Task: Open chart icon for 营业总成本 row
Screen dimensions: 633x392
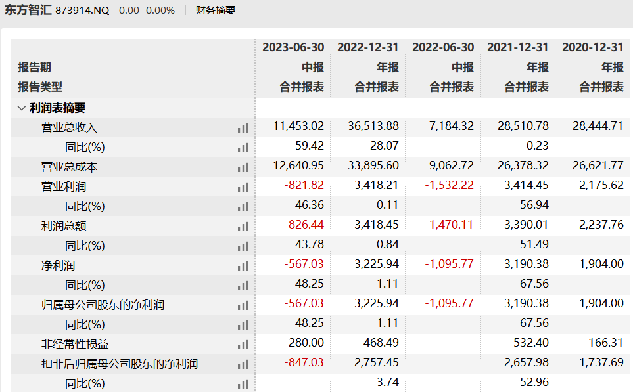Action: pyautogui.click(x=243, y=167)
